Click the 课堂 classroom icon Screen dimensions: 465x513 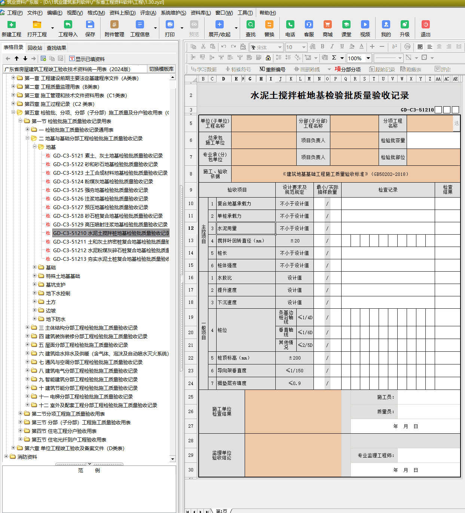346,25
